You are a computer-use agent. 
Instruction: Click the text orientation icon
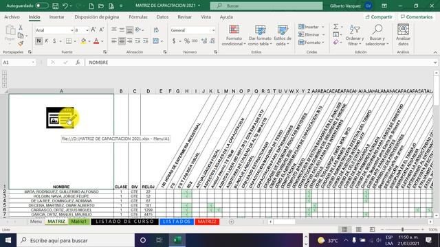pos(137,30)
